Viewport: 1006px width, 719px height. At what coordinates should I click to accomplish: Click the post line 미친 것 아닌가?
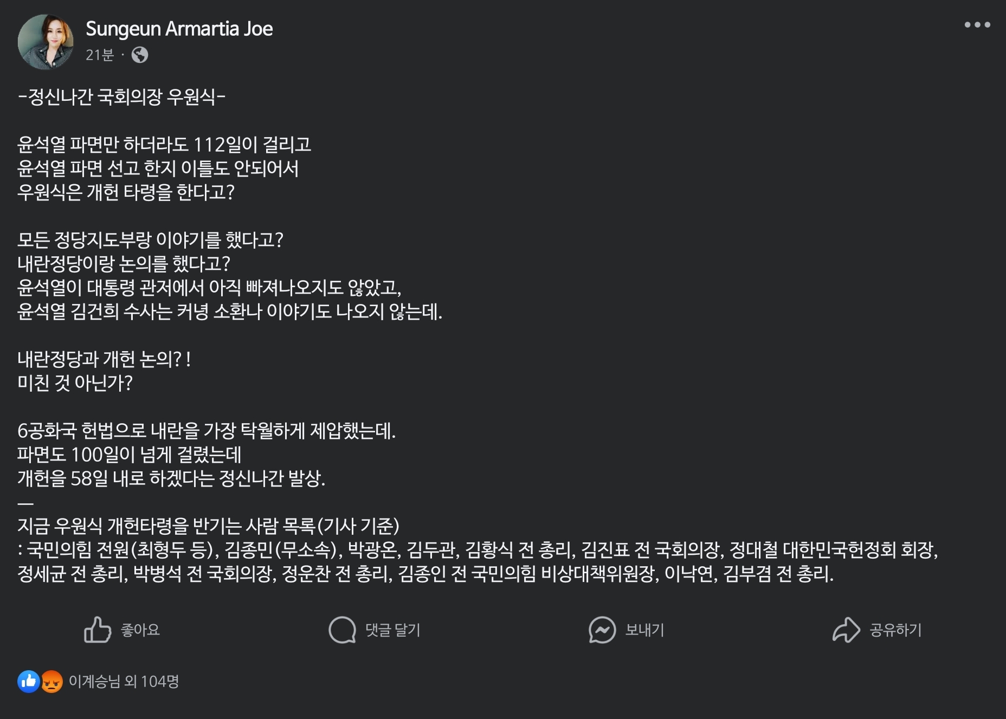pos(75,383)
